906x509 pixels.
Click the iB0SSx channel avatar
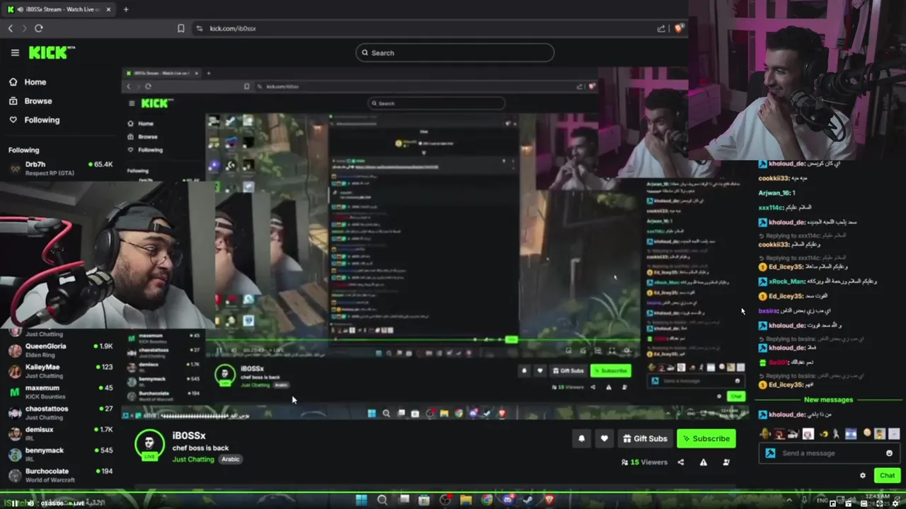click(149, 443)
